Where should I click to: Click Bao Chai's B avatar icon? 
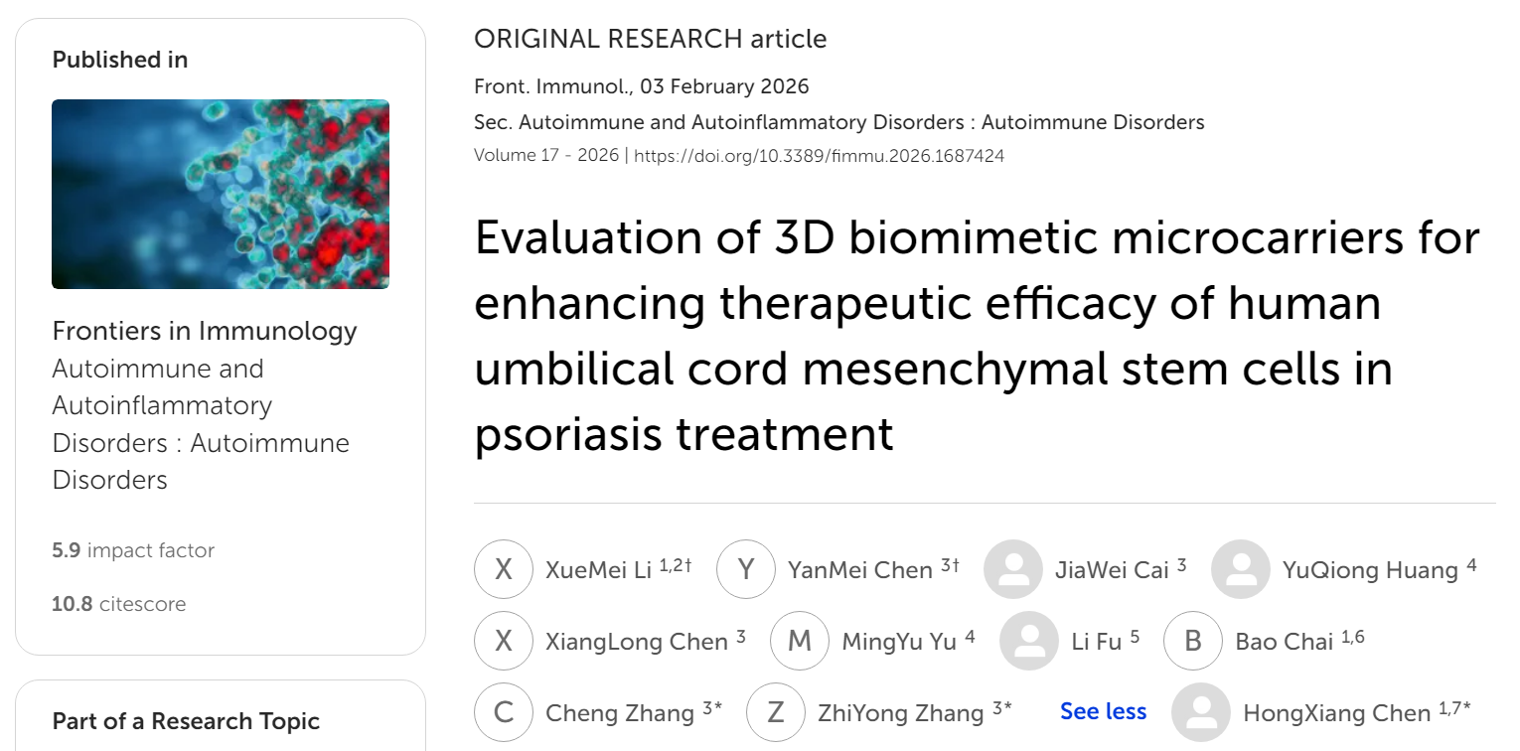1192,641
